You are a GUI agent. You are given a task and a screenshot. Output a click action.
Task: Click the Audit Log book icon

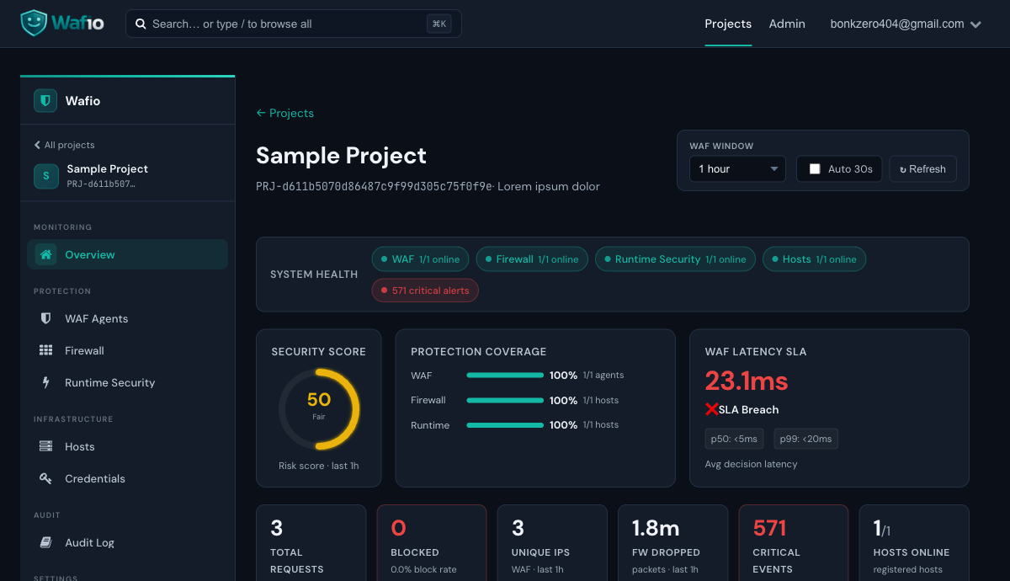click(x=46, y=542)
